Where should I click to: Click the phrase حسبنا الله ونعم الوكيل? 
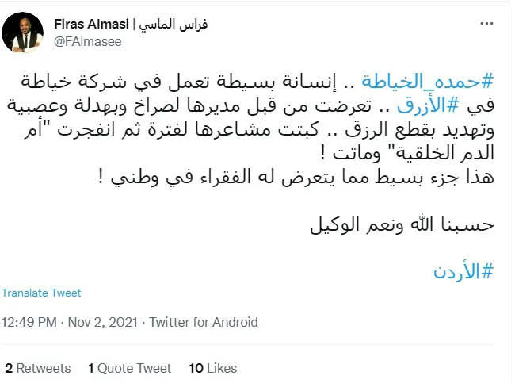tap(405, 224)
